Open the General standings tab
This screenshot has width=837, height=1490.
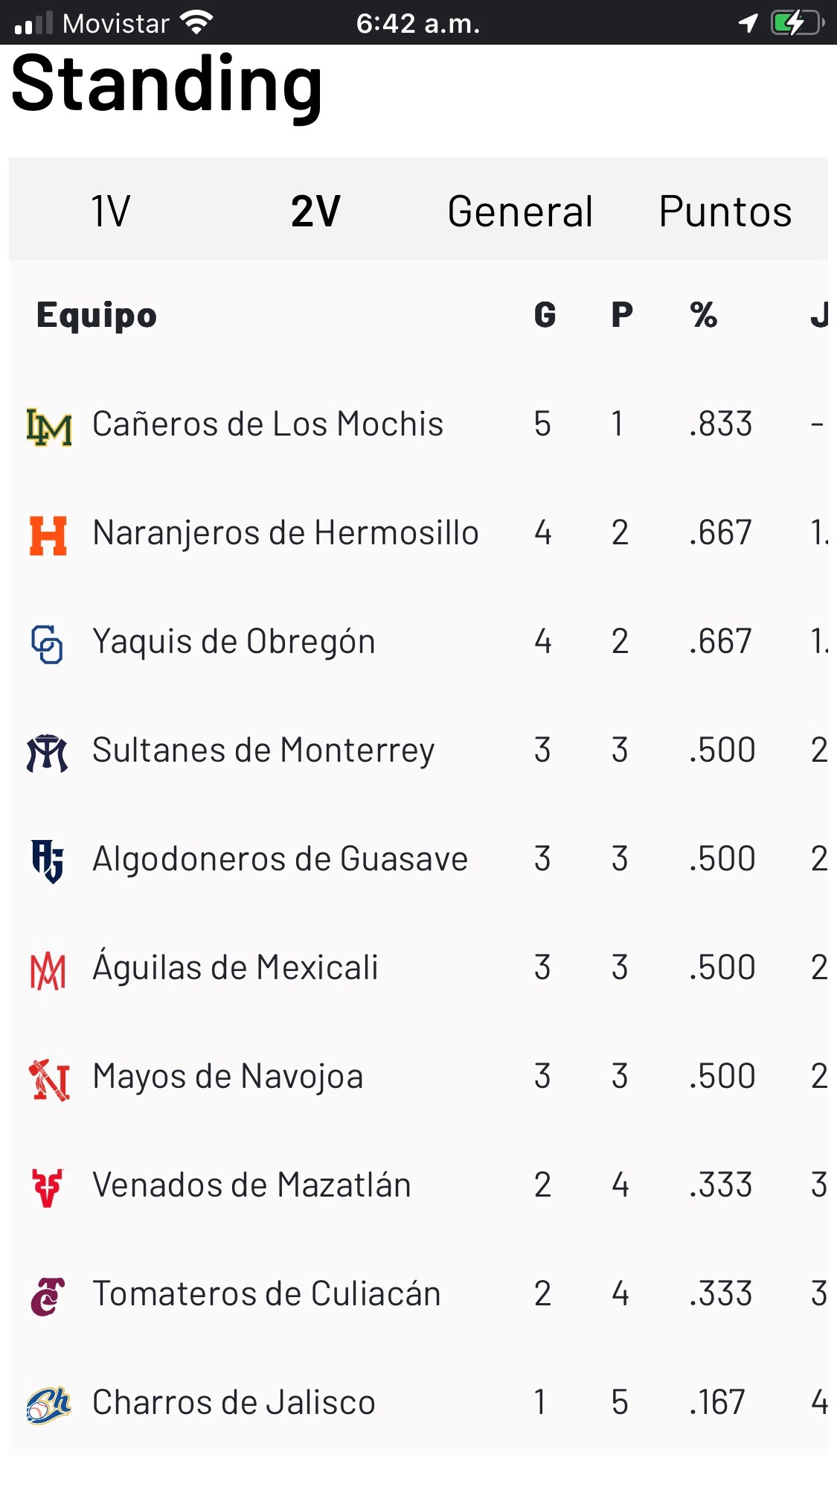520,211
